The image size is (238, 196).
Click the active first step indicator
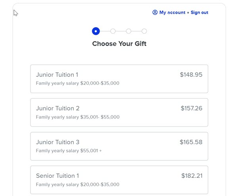pos(96,31)
